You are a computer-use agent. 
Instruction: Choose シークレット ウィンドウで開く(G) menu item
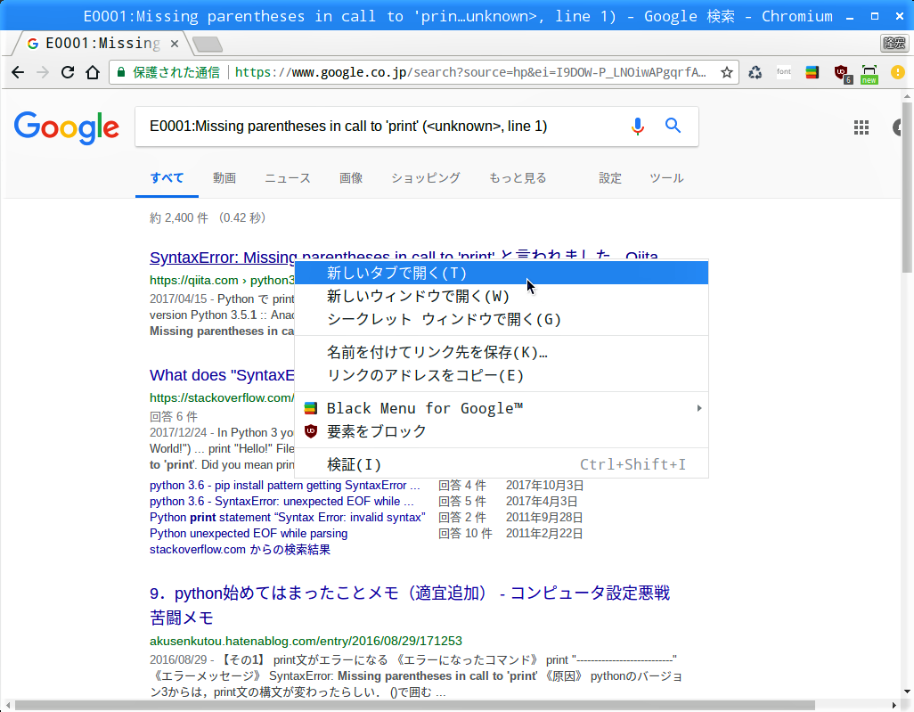[x=502, y=320]
